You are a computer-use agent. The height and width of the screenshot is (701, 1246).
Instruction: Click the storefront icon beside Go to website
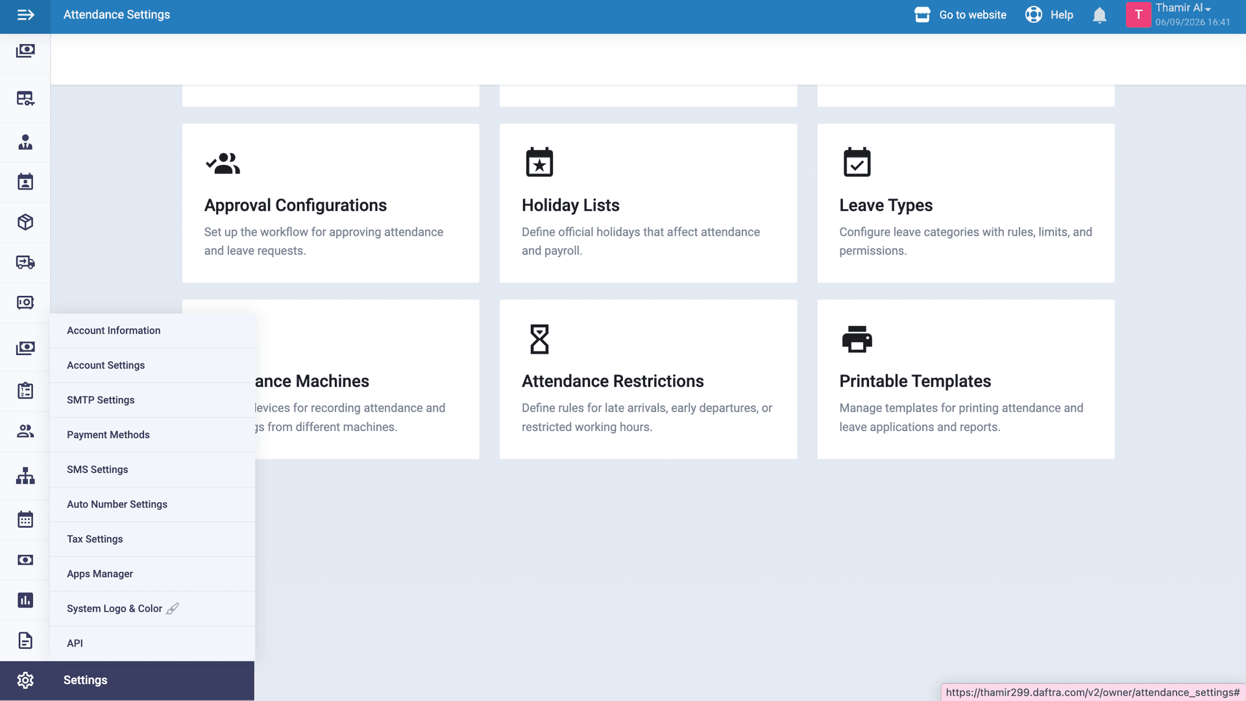(922, 14)
